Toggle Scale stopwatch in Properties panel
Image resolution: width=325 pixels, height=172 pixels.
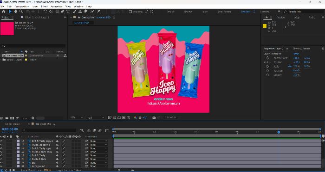[x=267, y=67]
